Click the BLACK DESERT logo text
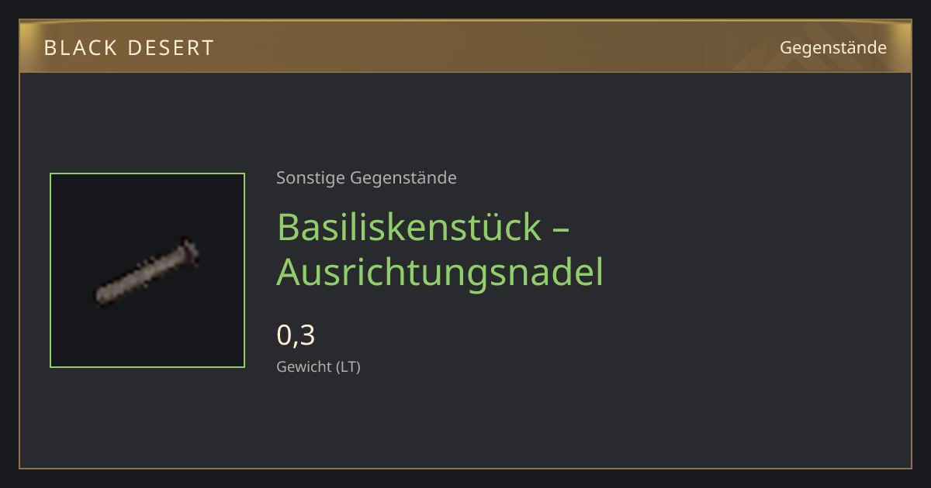The image size is (931, 488). (129, 48)
